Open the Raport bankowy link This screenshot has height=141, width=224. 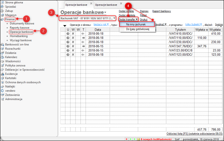pyautogui.click(x=161, y=11)
